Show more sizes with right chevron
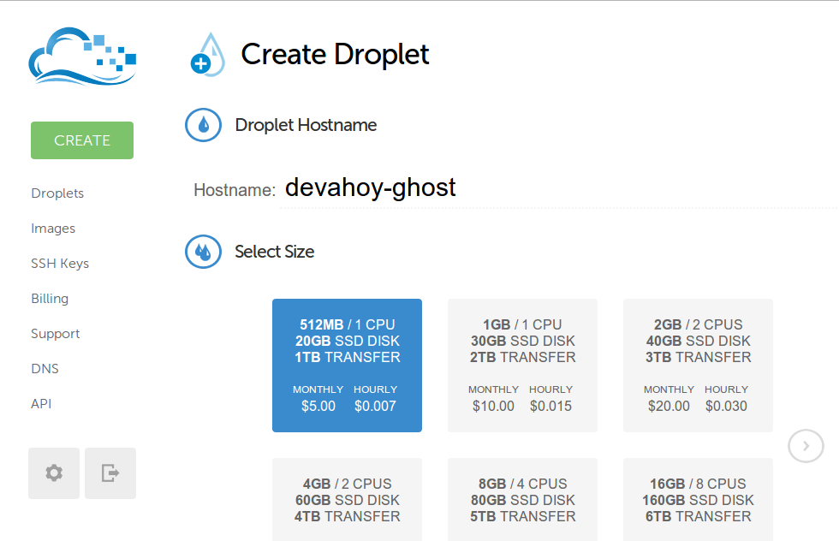The height and width of the screenshot is (541, 839). (x=806, y=446)
